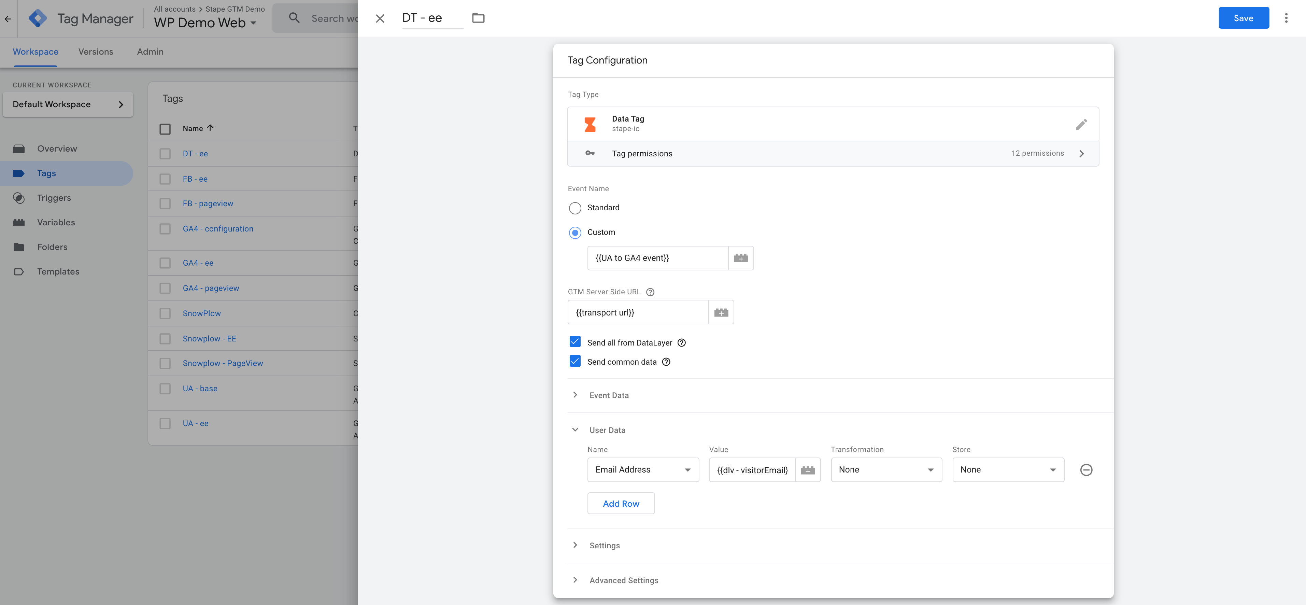1306x605 pixels.
Task: Open Variables in the sidebar
Action: click(x=56, y=223)
